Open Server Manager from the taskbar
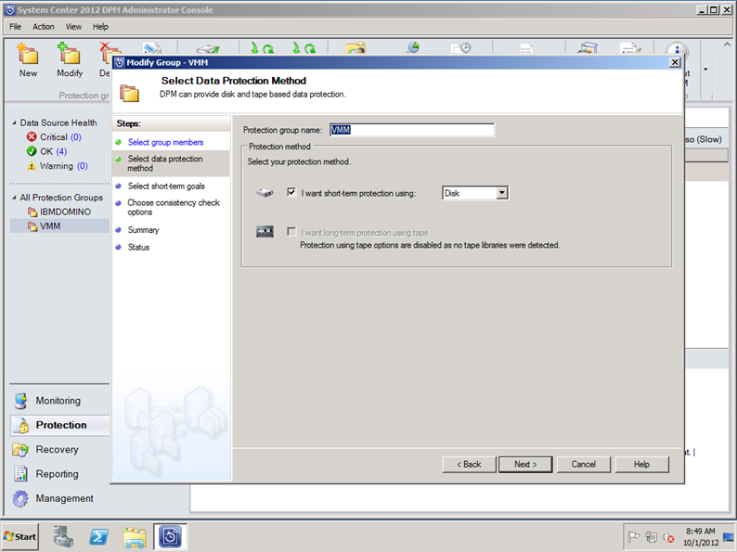The width and height of the screenshot is (737, 552). [63, 536]
